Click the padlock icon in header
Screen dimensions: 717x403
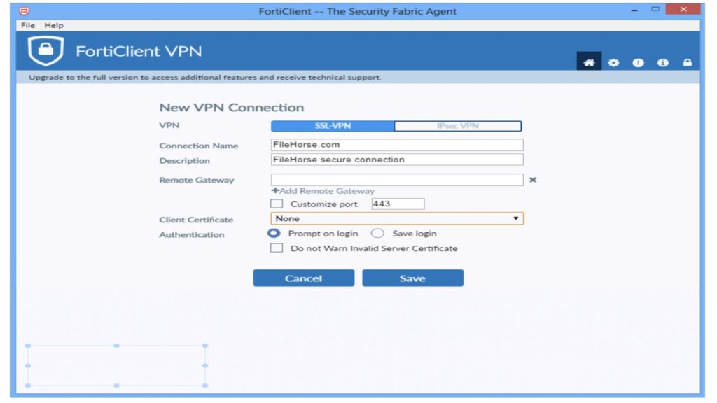(x=687, y=62)
